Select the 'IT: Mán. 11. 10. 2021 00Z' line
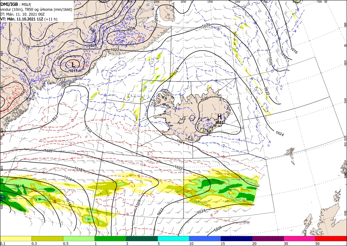 pyautogui.click(x=23, y=14)
